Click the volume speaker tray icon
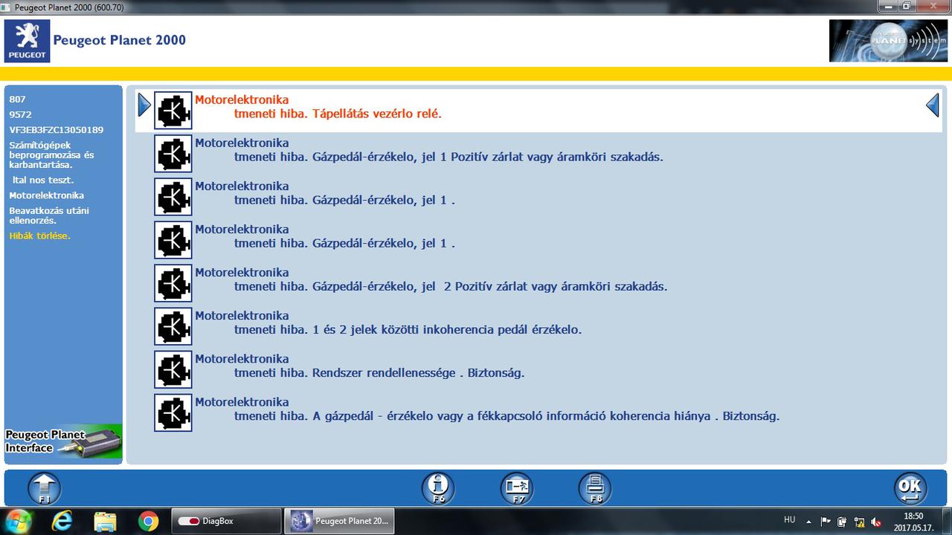This screenshot has width=952, height=535. tap(876, 522)
